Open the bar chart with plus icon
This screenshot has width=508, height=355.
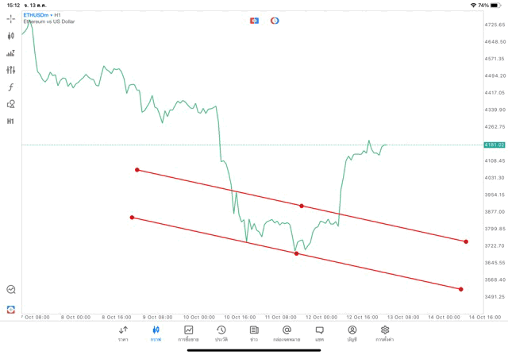(x=10, y=53)
